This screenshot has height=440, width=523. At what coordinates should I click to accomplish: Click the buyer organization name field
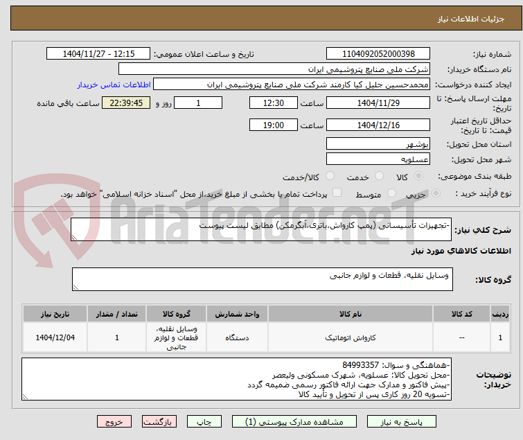tap(274, 69)
